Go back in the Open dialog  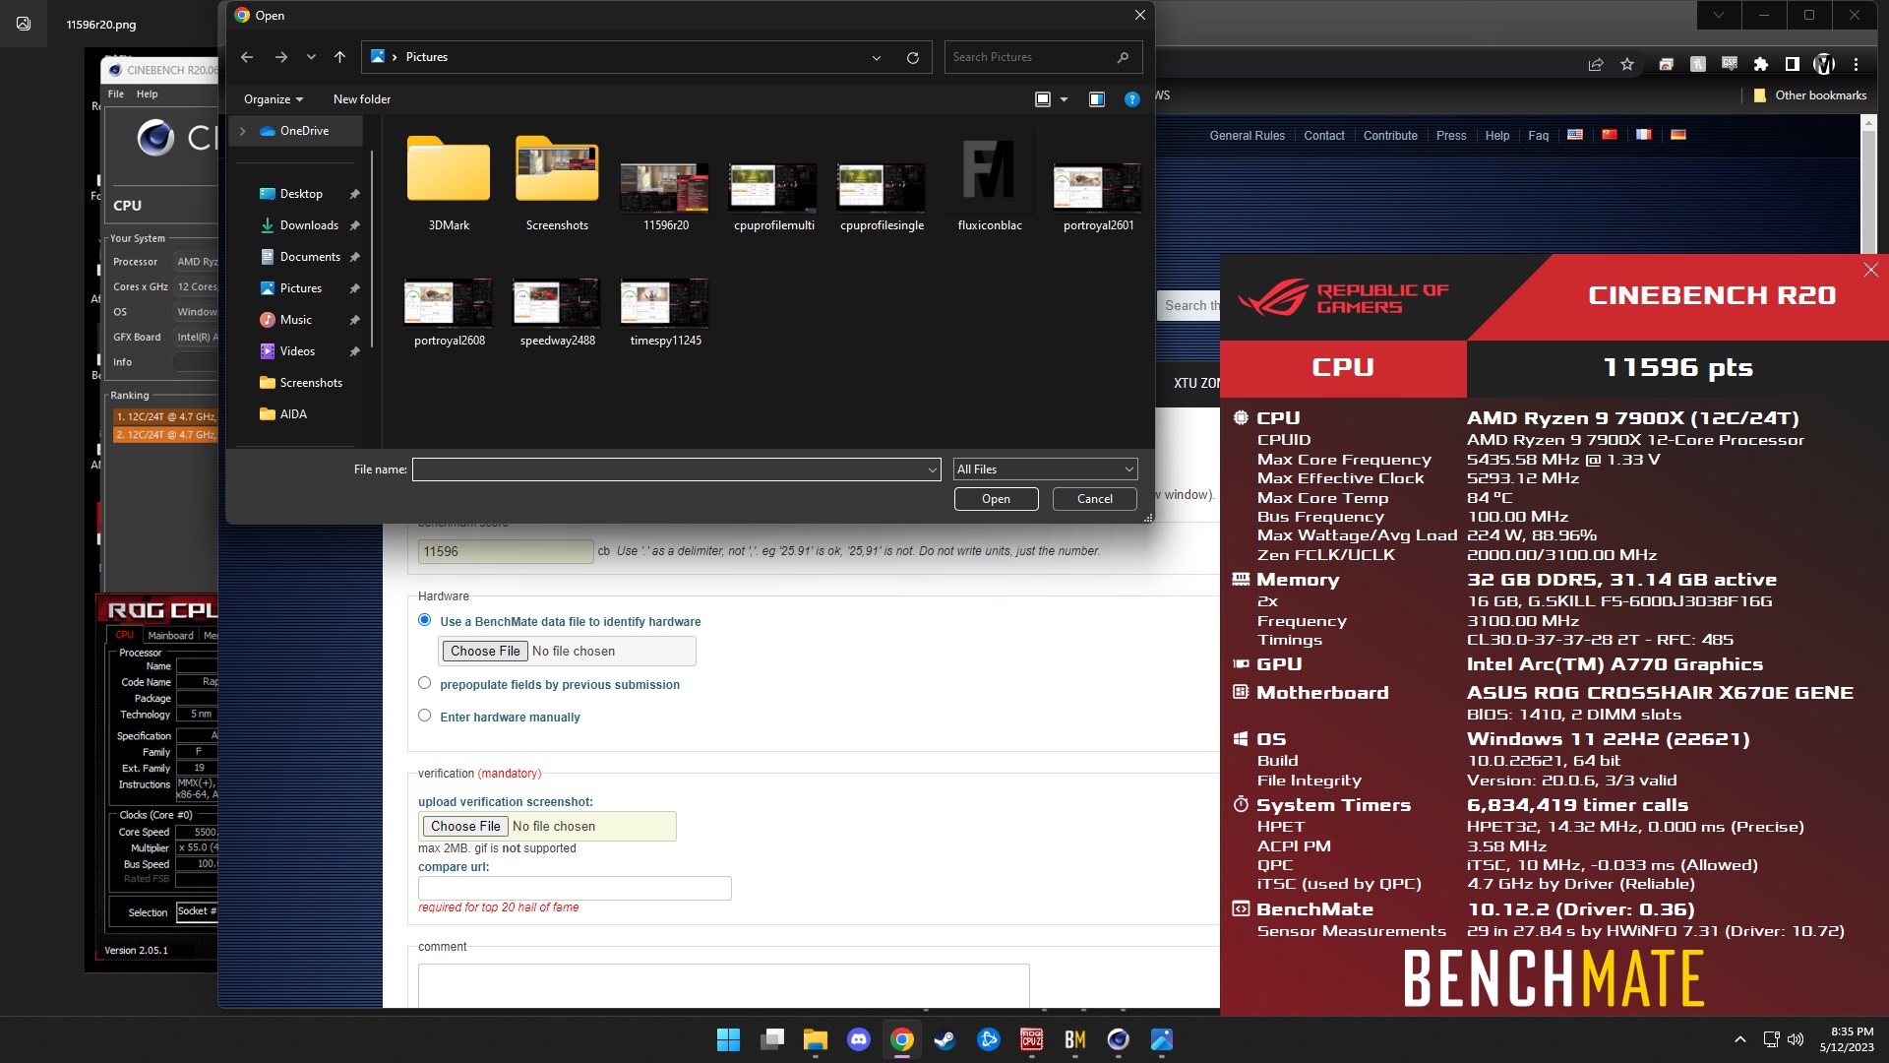click(247, 57)
